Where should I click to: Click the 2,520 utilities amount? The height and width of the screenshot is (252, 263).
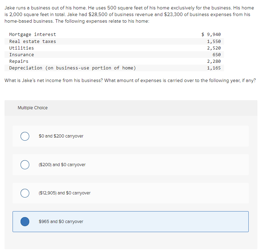click(x=214, y=48)
